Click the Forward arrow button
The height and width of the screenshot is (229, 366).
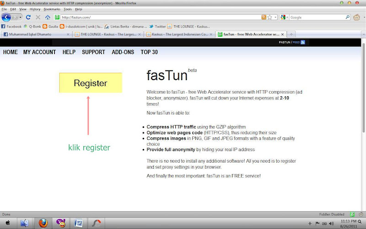(x=15, y=17)
